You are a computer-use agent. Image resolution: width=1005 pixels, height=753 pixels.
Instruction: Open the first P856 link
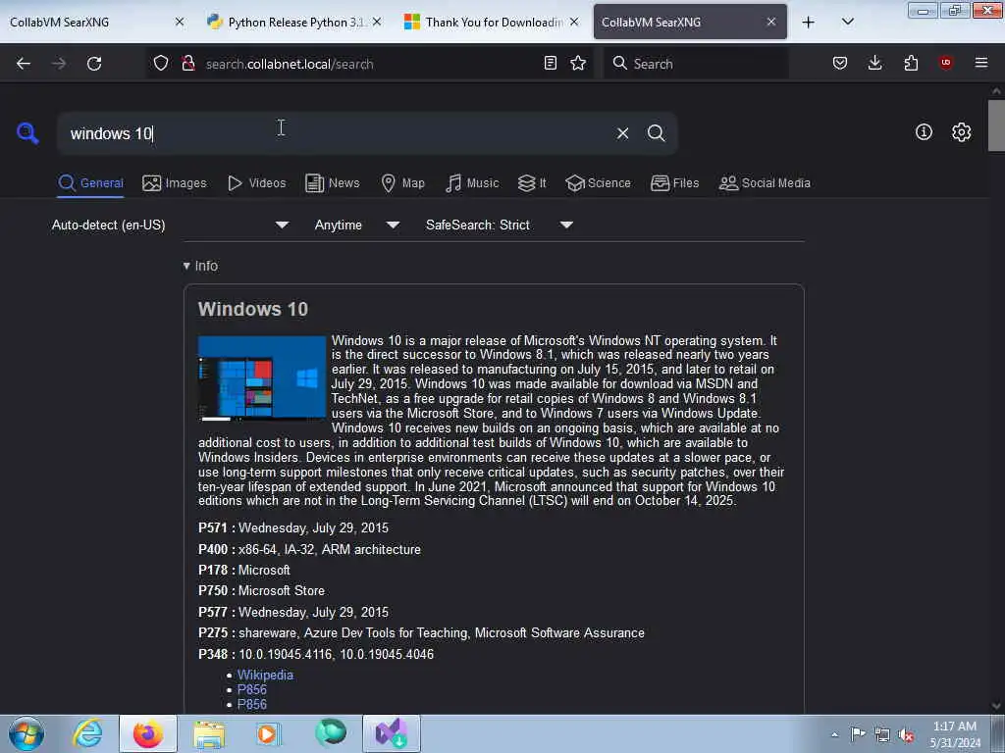[x=252, y=689]
